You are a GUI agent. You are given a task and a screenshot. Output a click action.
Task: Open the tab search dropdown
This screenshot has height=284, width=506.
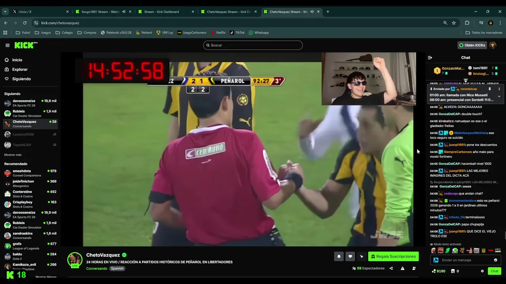[x=5, y=12]
